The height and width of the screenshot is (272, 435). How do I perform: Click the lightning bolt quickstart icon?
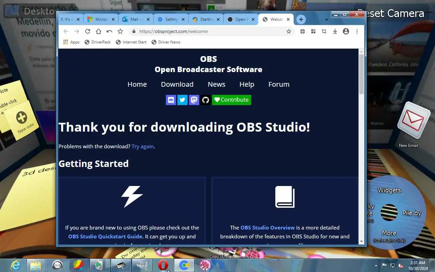[132, 197]
